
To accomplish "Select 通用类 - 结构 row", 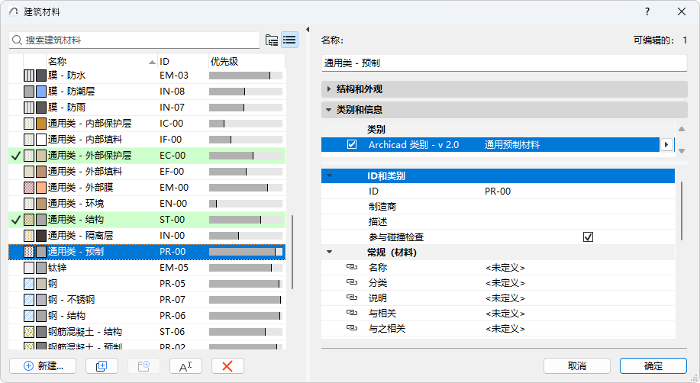I will click(147, 220).
